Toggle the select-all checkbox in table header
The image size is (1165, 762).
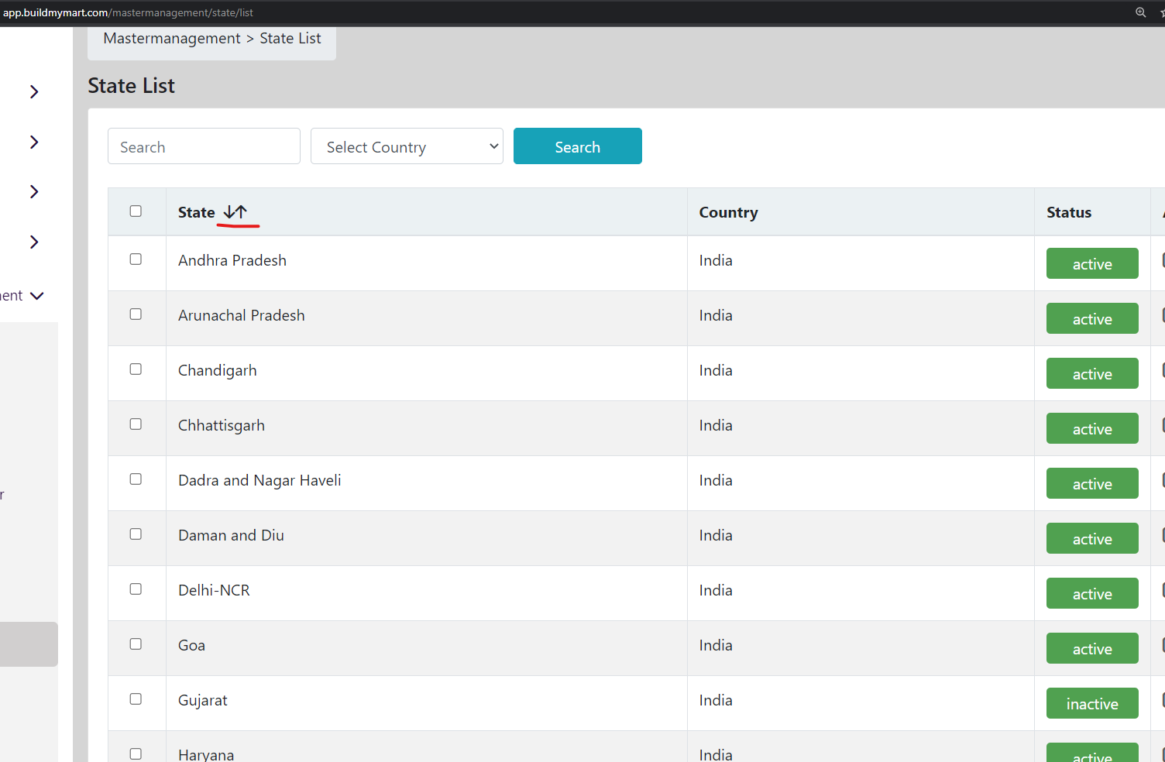click(136, 211)
